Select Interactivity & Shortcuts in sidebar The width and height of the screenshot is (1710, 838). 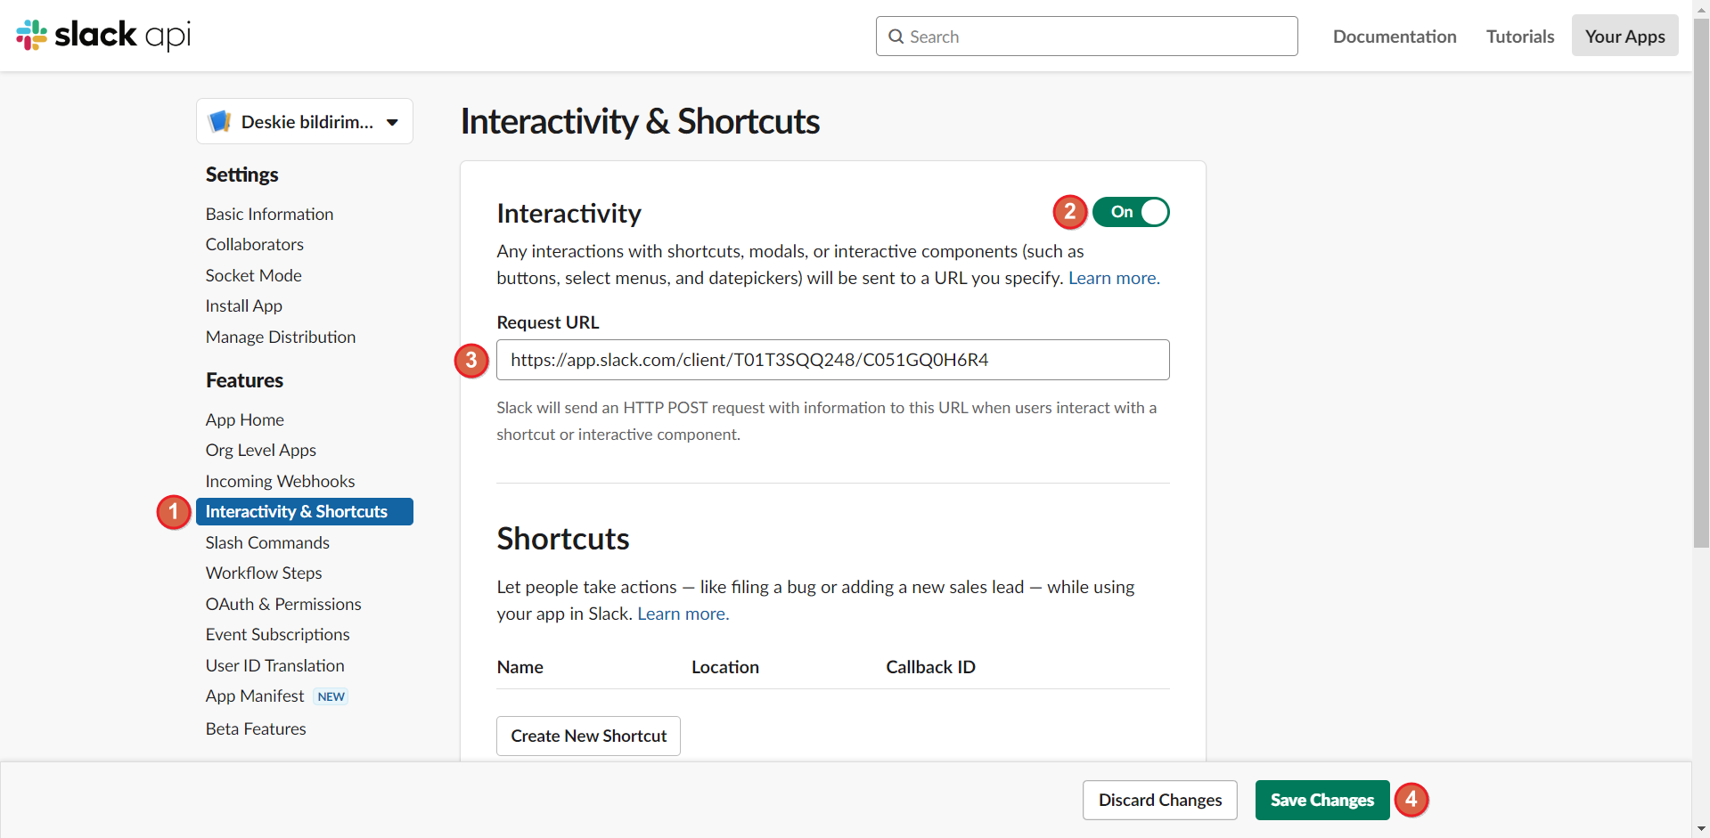tap(304, 511)
